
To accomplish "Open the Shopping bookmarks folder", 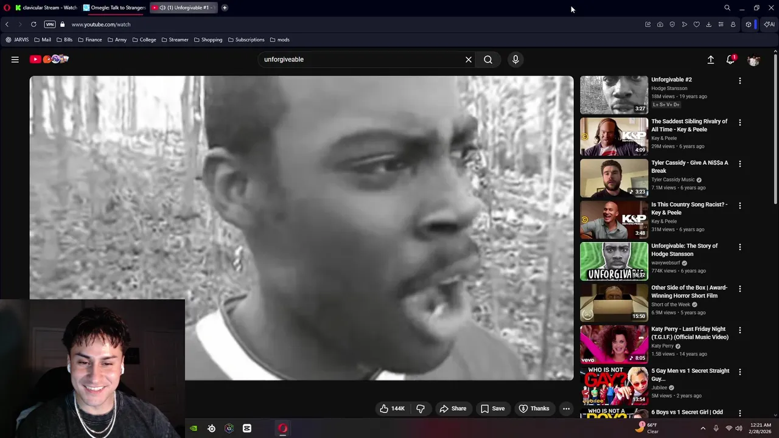I will click(208, 40).
